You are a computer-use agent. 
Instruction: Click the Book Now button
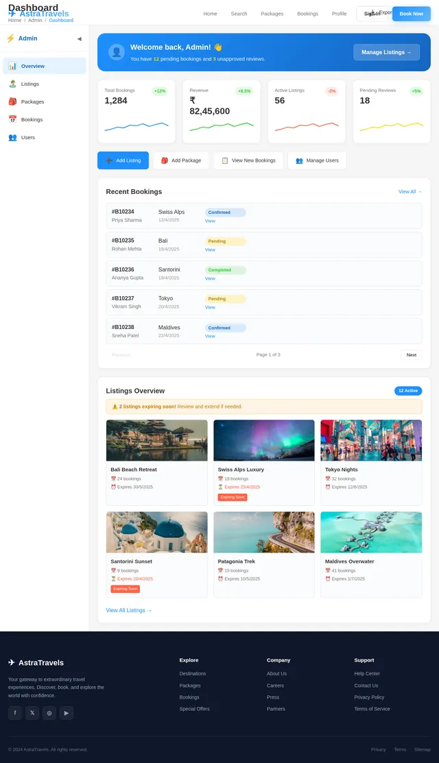[x=412, y=14]
